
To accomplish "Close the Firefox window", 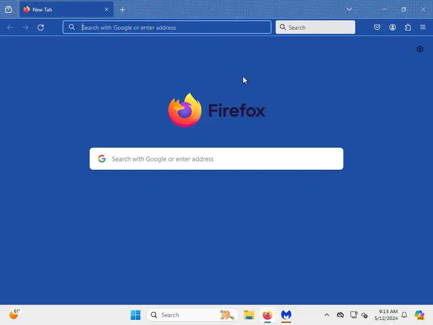I will point(423,9).
